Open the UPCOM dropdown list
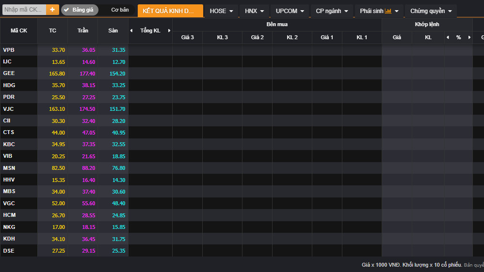 click(x=290, y=11)
